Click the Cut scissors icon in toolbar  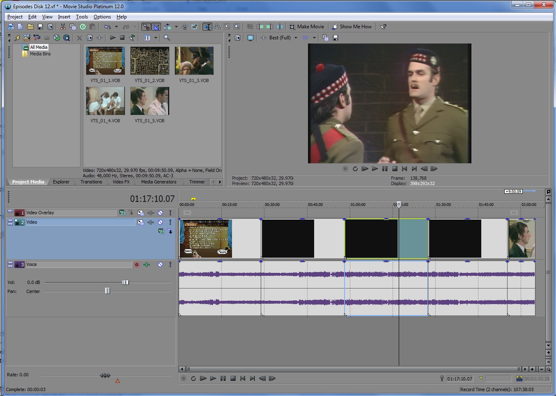click(63, 27)
